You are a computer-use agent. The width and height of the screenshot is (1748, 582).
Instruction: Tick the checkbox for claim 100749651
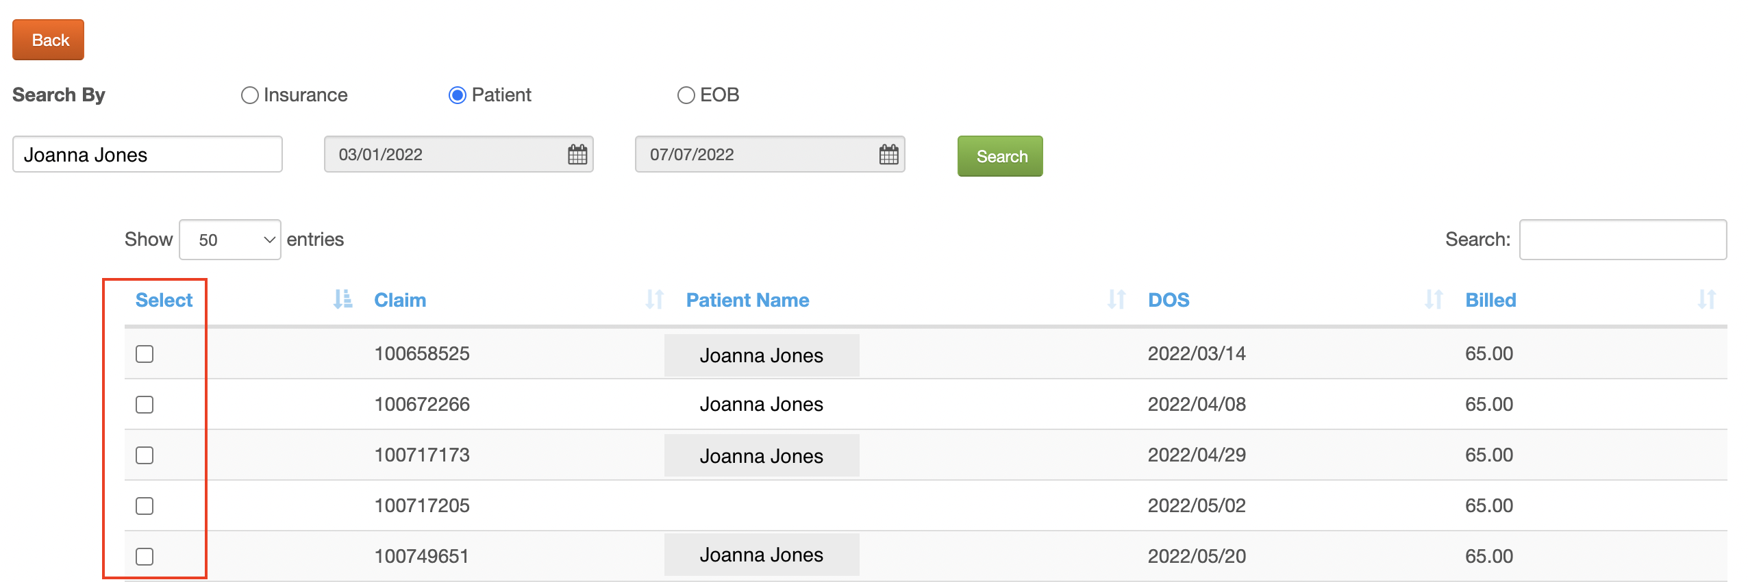pos(145,557)
